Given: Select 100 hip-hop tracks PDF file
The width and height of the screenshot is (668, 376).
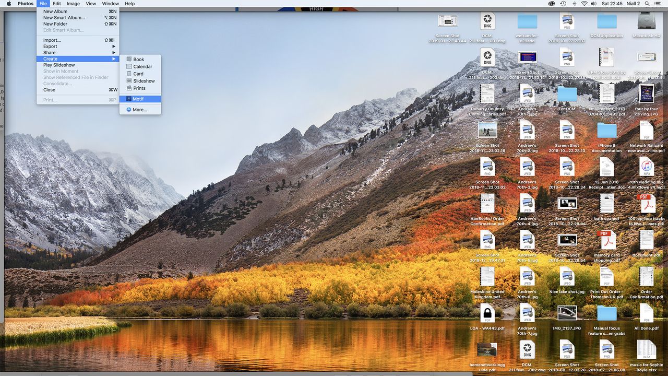Looking at the screenshot, I should pos(646,203).
